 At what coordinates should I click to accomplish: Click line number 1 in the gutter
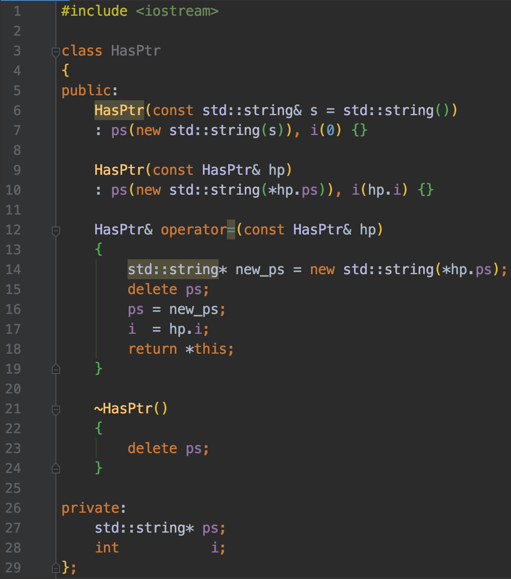pyautogui.click(x=17, y=11)
